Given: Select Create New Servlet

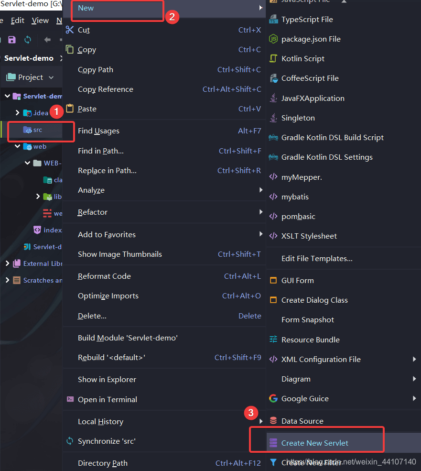Looking at the screenshot, I should [314, 443].
